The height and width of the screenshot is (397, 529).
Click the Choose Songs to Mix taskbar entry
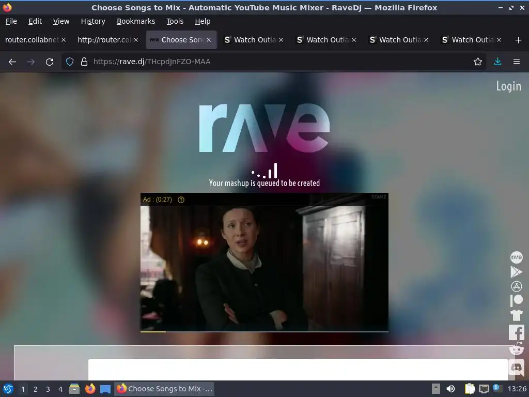tap(165, 389)
